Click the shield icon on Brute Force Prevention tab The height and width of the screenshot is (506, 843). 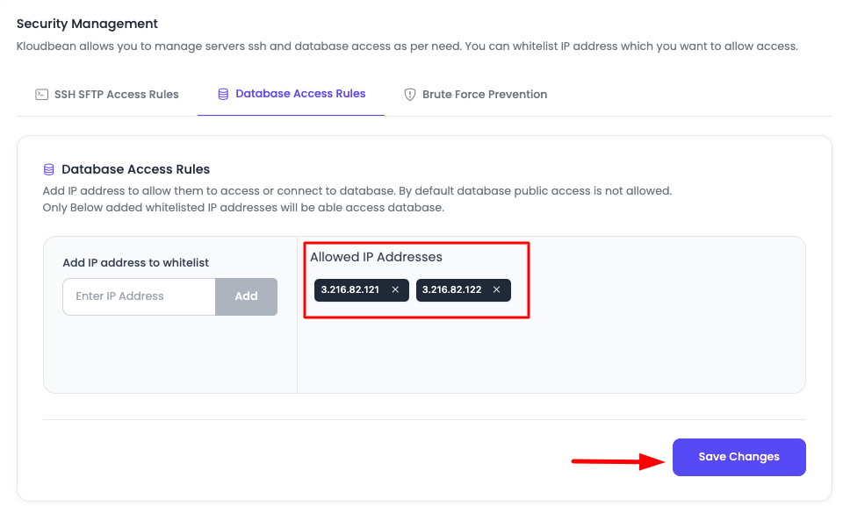pyautogui.click(x=409, y=94)
